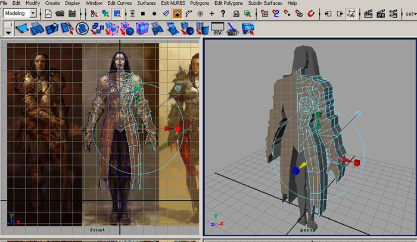Viewport: 417px width, 242px height.
Task: Toggle the handles plus selection mask
Action: click(212, 14)
